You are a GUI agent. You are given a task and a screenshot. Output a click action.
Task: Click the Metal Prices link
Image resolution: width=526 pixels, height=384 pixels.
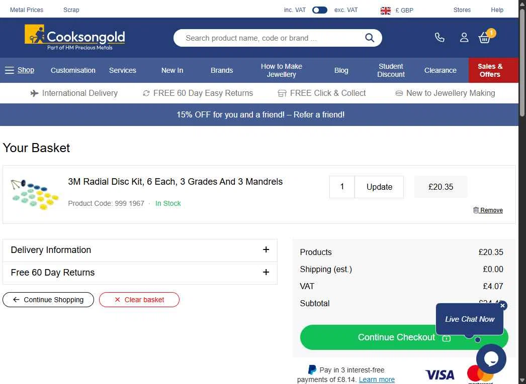27,10
